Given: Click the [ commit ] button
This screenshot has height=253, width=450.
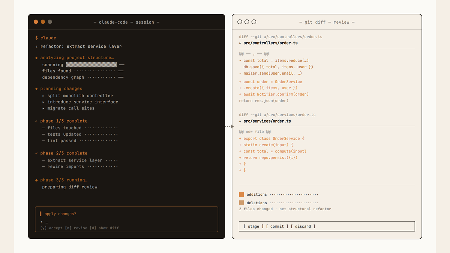Looking at the screenshot, I should (277, 226).
